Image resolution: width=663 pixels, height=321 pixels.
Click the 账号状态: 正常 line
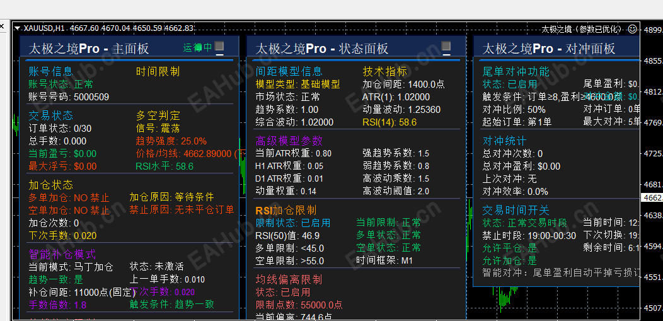61,84
